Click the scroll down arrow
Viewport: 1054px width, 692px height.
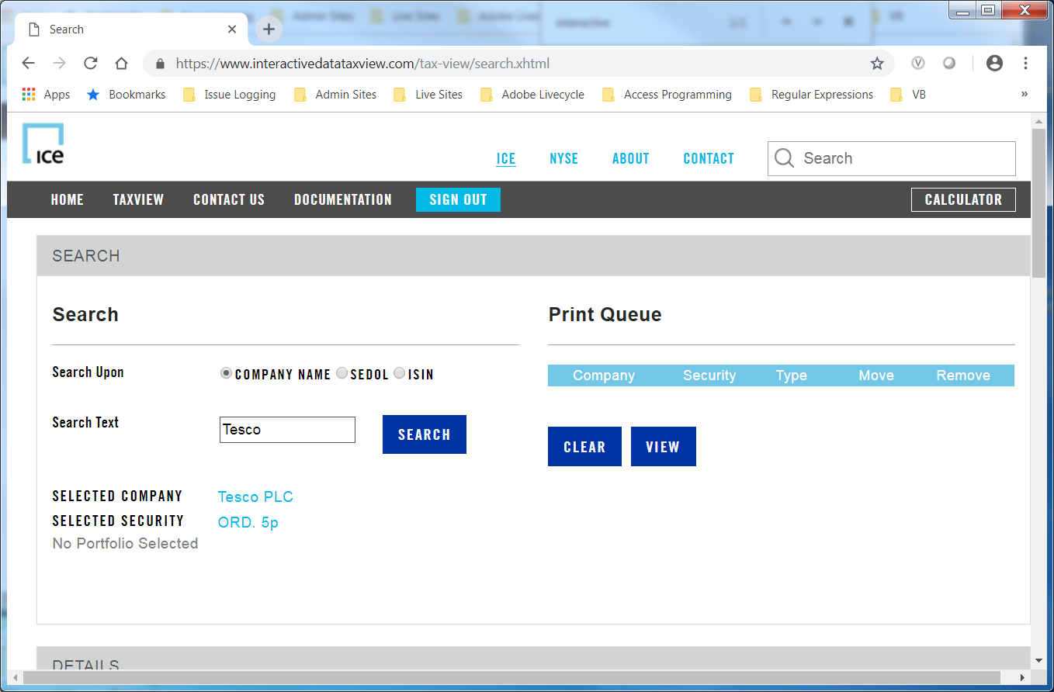(x=1038, y=661)
